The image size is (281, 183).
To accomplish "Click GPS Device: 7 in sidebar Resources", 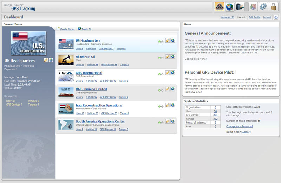I will coord(14,105).
